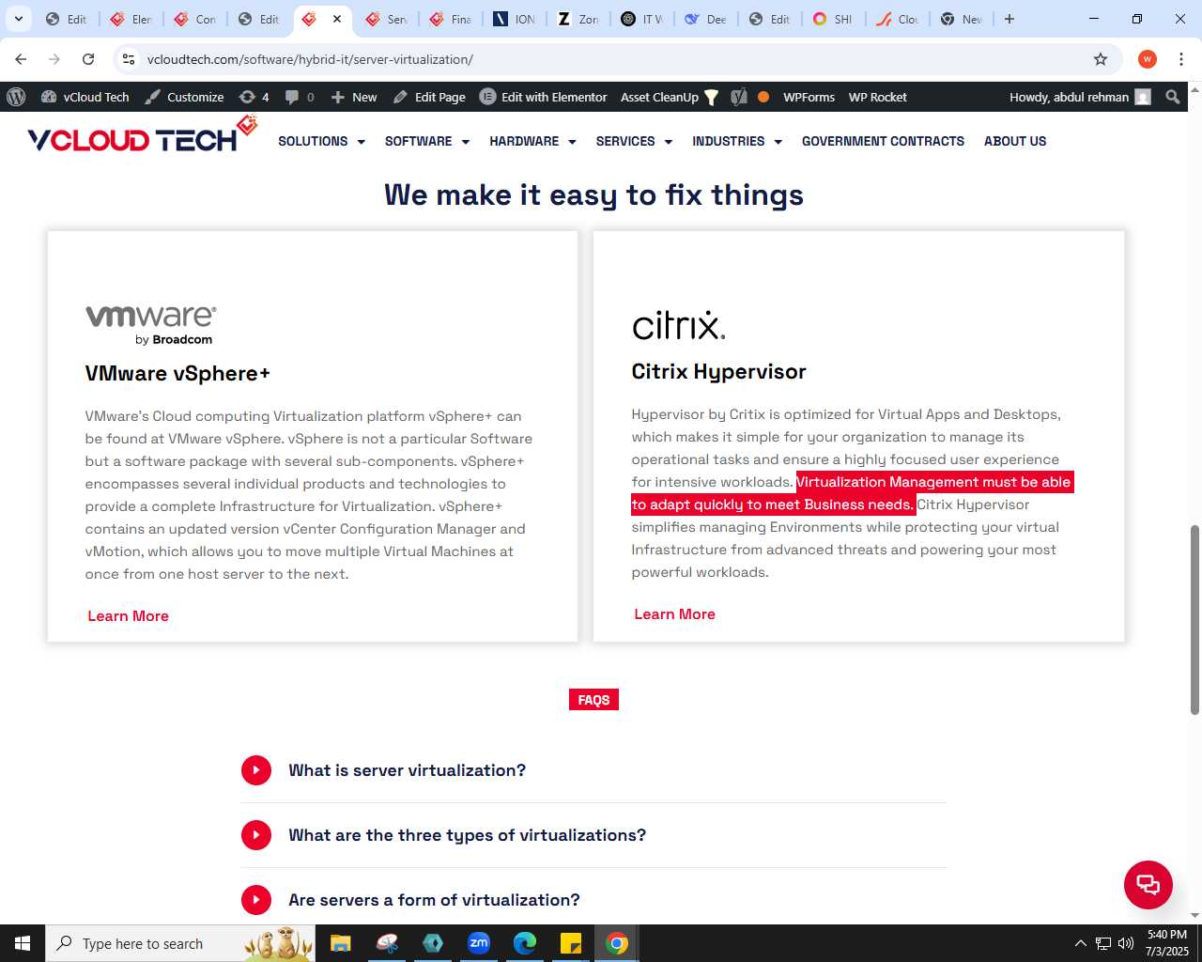Switch to the Dee browser tab

(x=706, y=19)
